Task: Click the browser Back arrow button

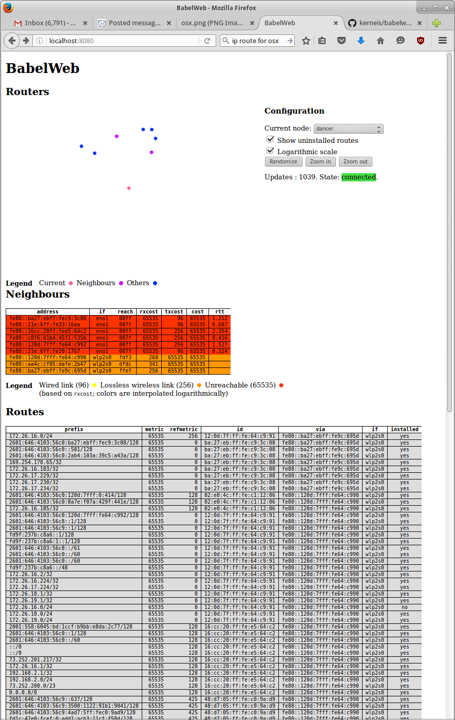Action: tap(12, 41)
